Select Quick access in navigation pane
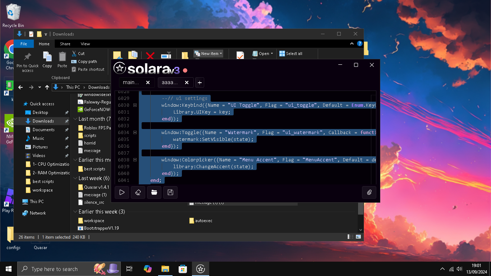This screenshot has height=276, width=491. point(42,104)
